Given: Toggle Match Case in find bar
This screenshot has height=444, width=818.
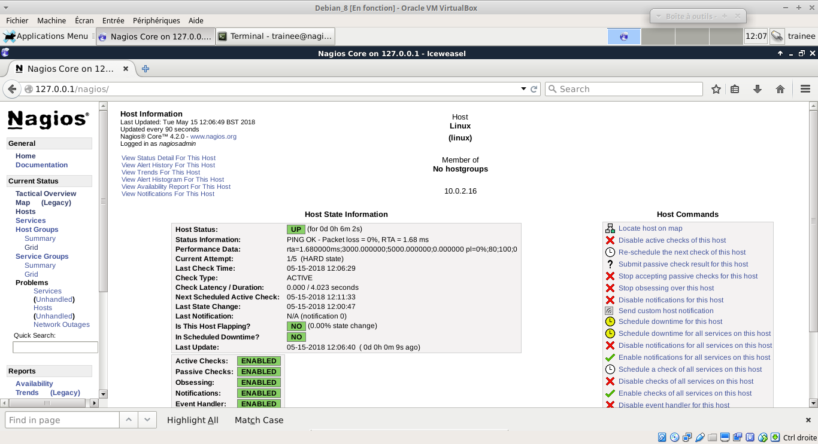Looking at the screenshot, I should (259, 420).
